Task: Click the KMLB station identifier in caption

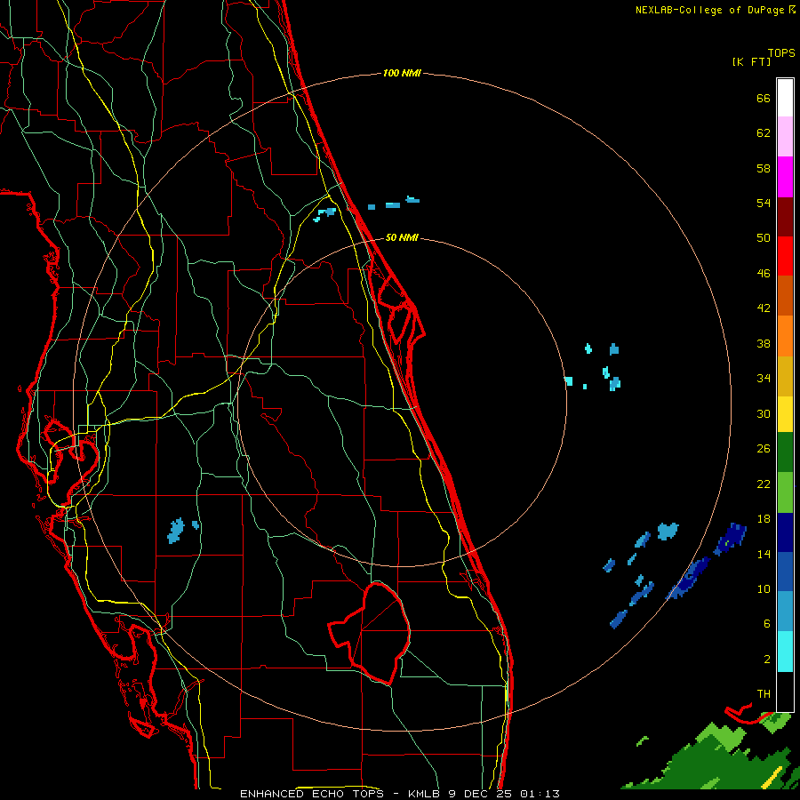Action: (423, 794)
